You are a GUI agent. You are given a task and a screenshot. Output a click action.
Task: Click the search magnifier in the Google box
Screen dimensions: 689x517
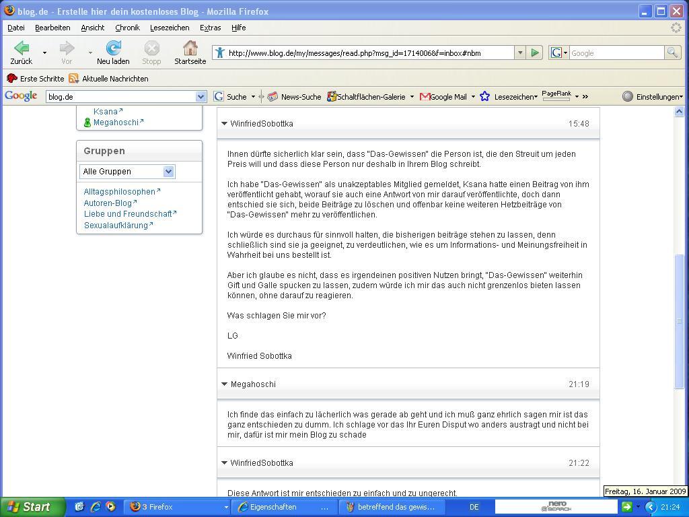point(672,53)
